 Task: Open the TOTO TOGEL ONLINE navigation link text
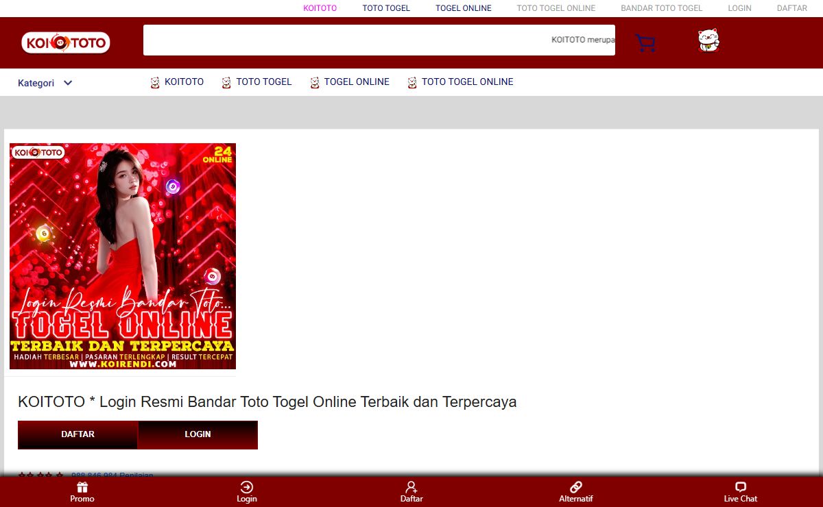[x=468, y=82]
